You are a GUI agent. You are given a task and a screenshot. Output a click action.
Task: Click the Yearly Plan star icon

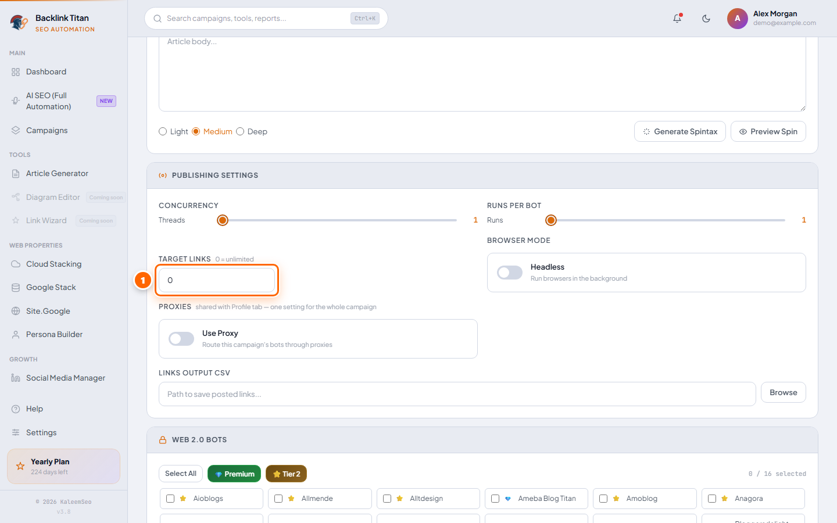click(x=20, y=466)
